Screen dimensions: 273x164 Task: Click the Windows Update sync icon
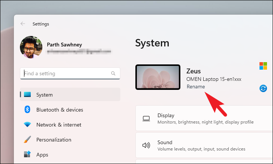(x=263, y=88)
